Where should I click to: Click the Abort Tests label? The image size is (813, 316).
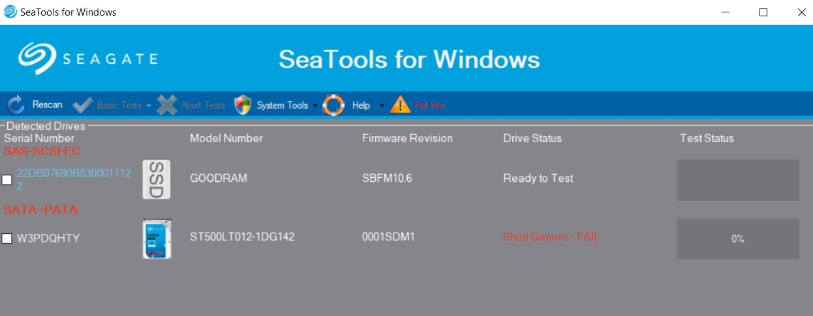[x=203, y=106]
